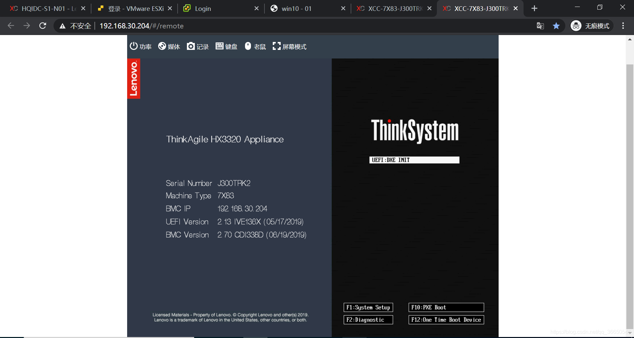Click F12:One Time Boot Device option

[446, 320]
